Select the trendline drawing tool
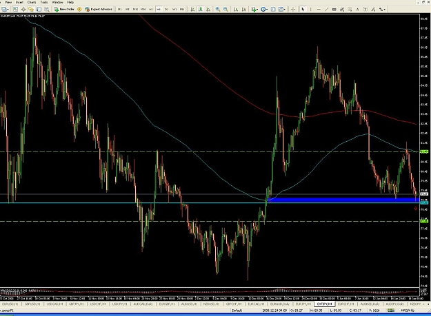431x316 pixels. 326,10
